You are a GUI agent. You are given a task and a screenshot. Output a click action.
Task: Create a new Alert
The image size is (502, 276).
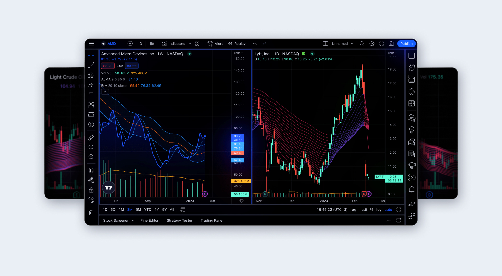215,44
